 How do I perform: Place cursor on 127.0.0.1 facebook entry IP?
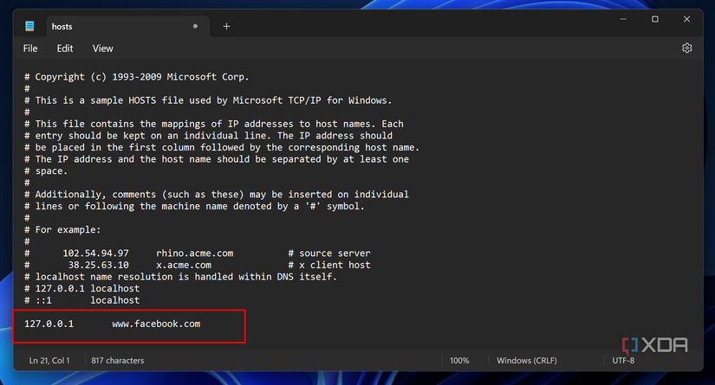click(49, 324)
